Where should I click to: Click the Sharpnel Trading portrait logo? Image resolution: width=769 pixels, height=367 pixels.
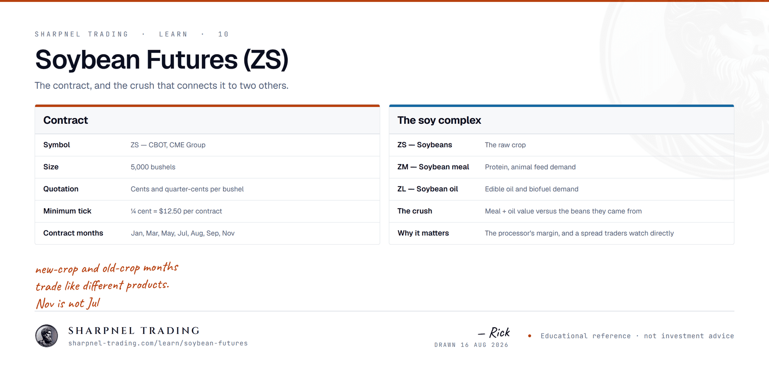47,336
